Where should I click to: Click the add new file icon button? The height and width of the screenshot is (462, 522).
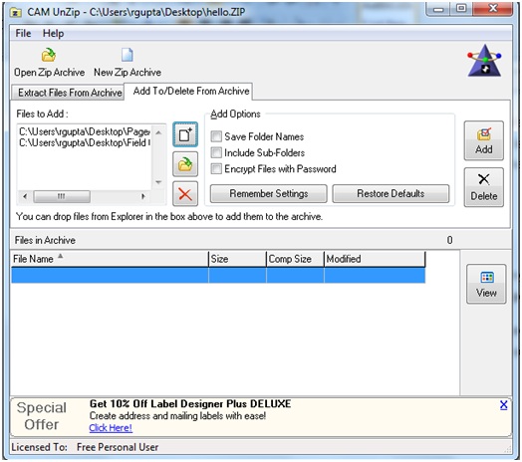pos(185,134)
